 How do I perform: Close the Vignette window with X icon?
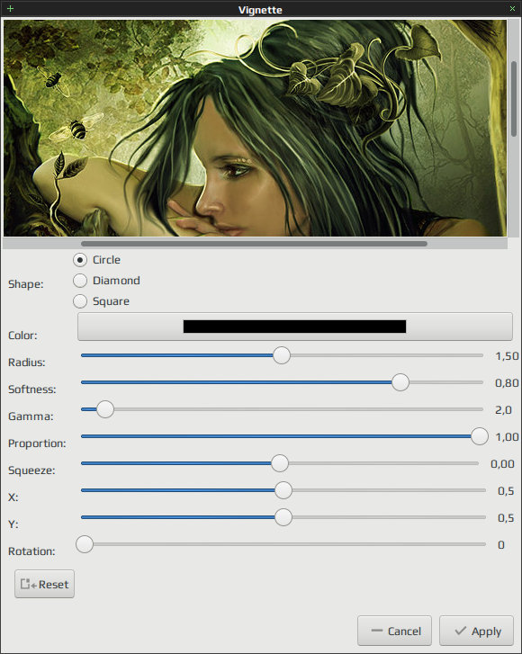[x=512, y=9]
